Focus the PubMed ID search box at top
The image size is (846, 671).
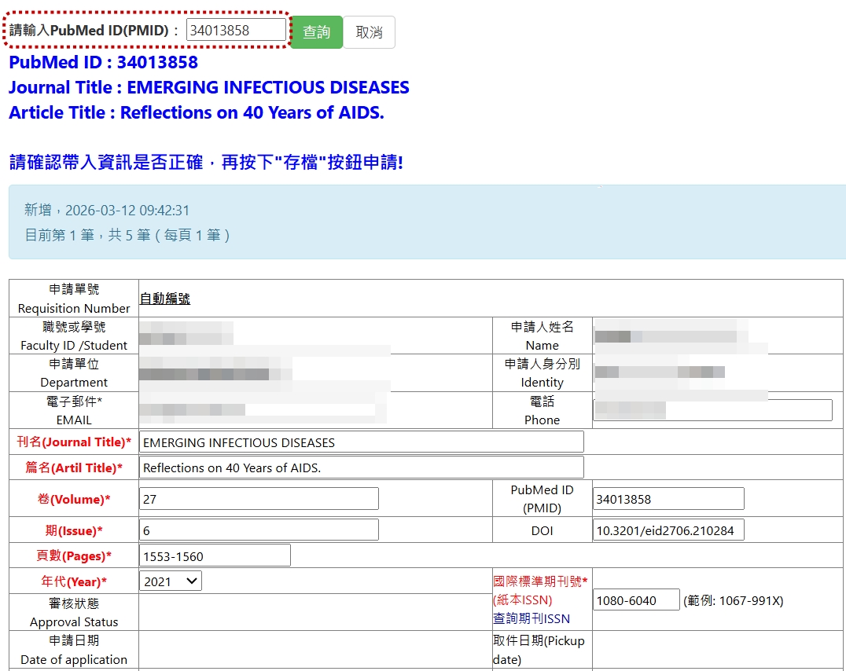click(x=236, y=31)
